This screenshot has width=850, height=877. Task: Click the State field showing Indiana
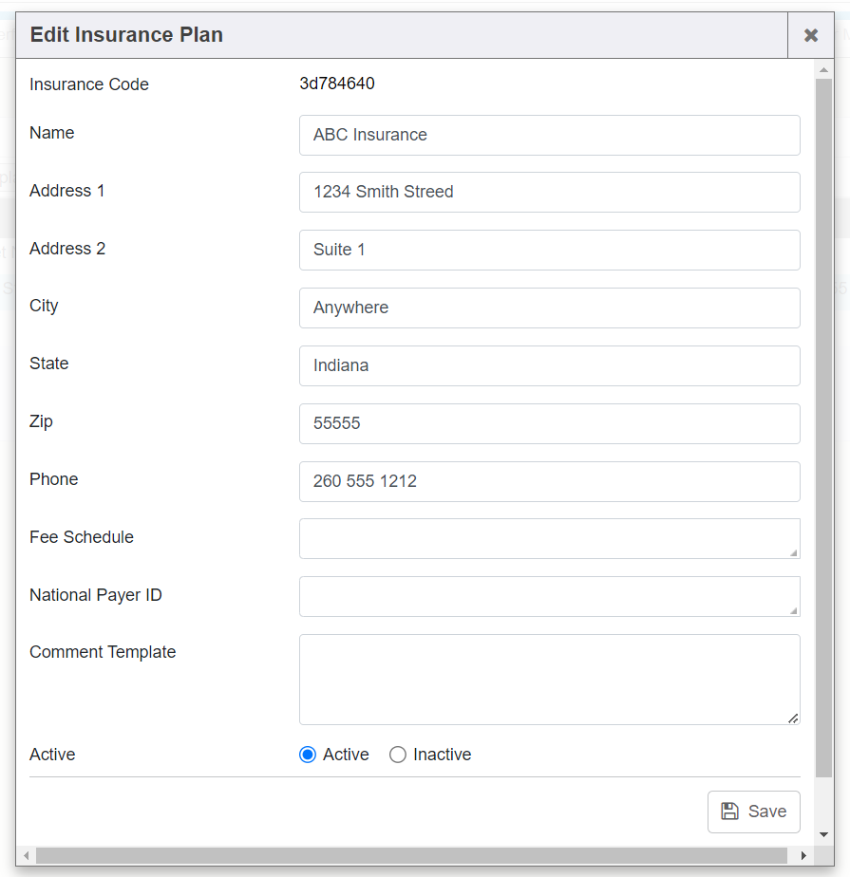[550, 365]
